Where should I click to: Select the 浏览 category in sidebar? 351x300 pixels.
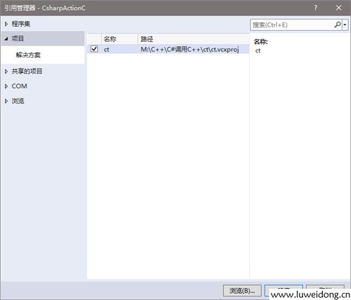coord(18,101)
